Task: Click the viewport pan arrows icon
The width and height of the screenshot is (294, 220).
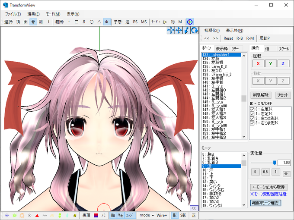Action: tap(179, 30)
